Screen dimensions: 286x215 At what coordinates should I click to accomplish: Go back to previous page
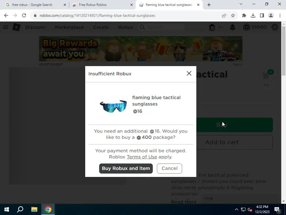click(6, 16)
